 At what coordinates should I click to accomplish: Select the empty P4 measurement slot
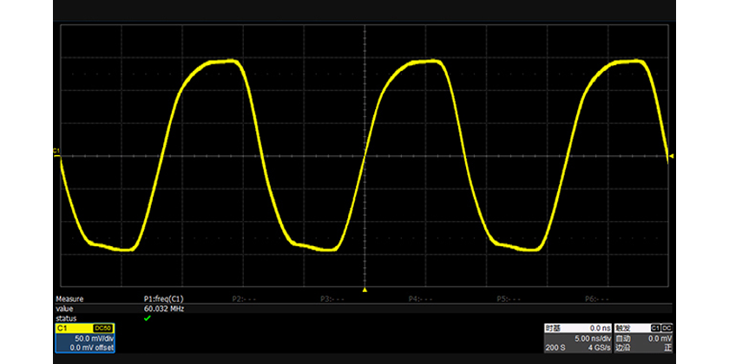pos(421,298)
